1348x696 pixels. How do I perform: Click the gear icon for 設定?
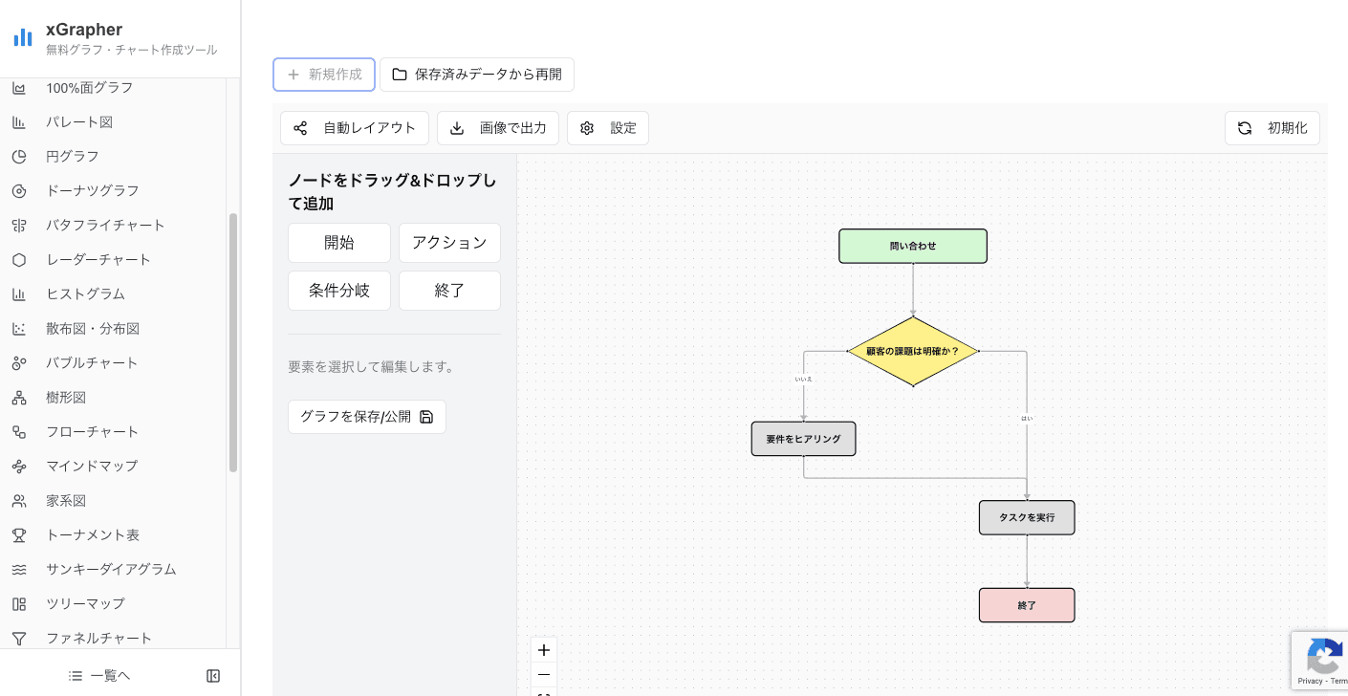587,128
